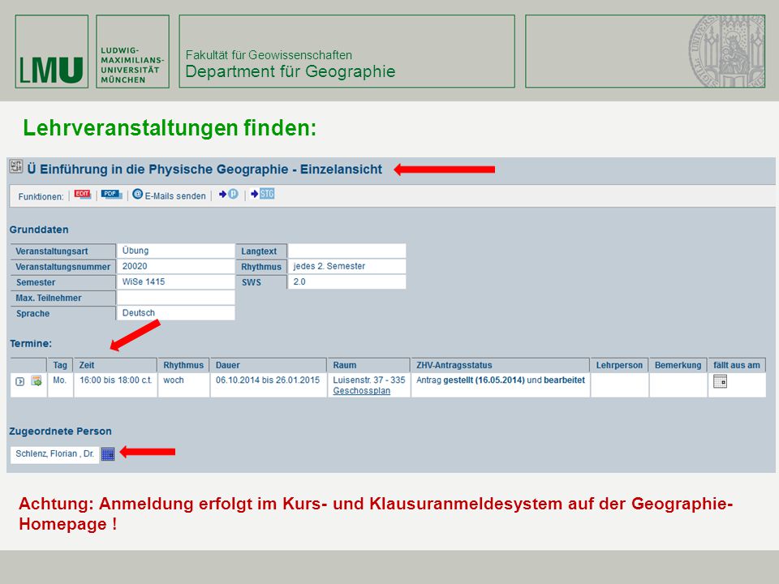This screenshot has height=584, width=779.
Task: Click the Veranstaltungsart label
Action: pyautogui.click(x=52, y=251)
